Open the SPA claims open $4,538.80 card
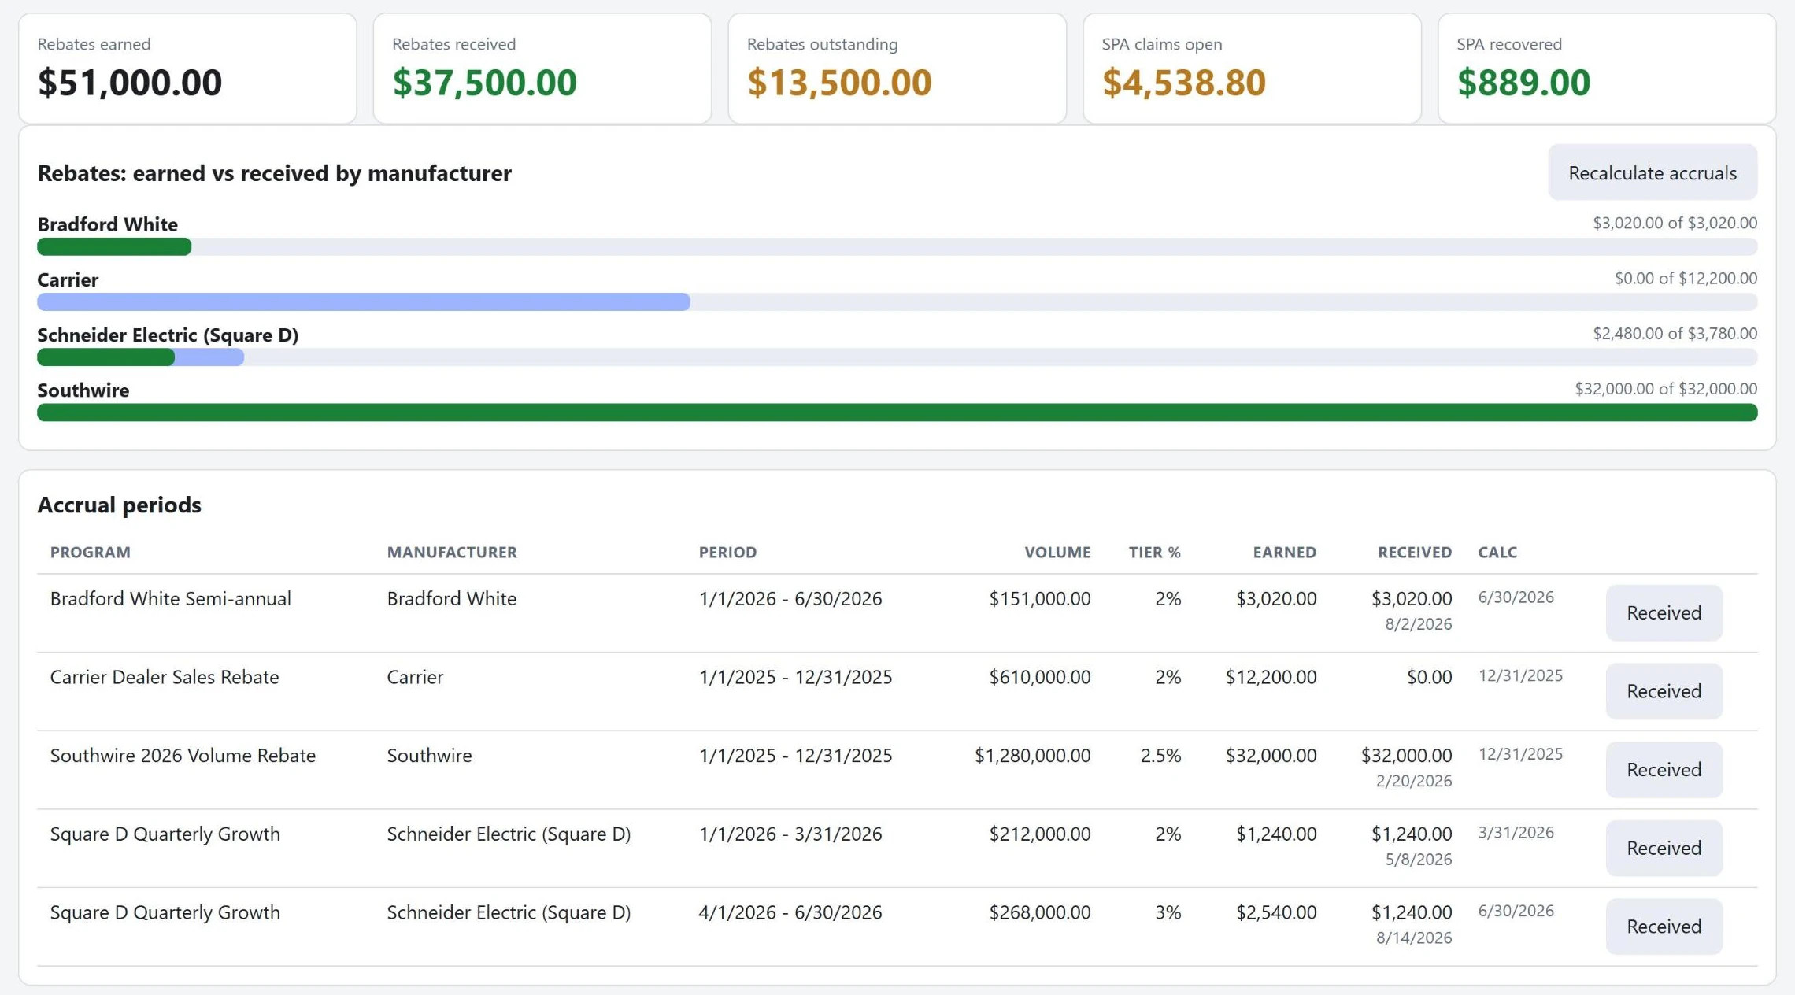Viewport: 1795px width, 995px height. pos(1252,68)
